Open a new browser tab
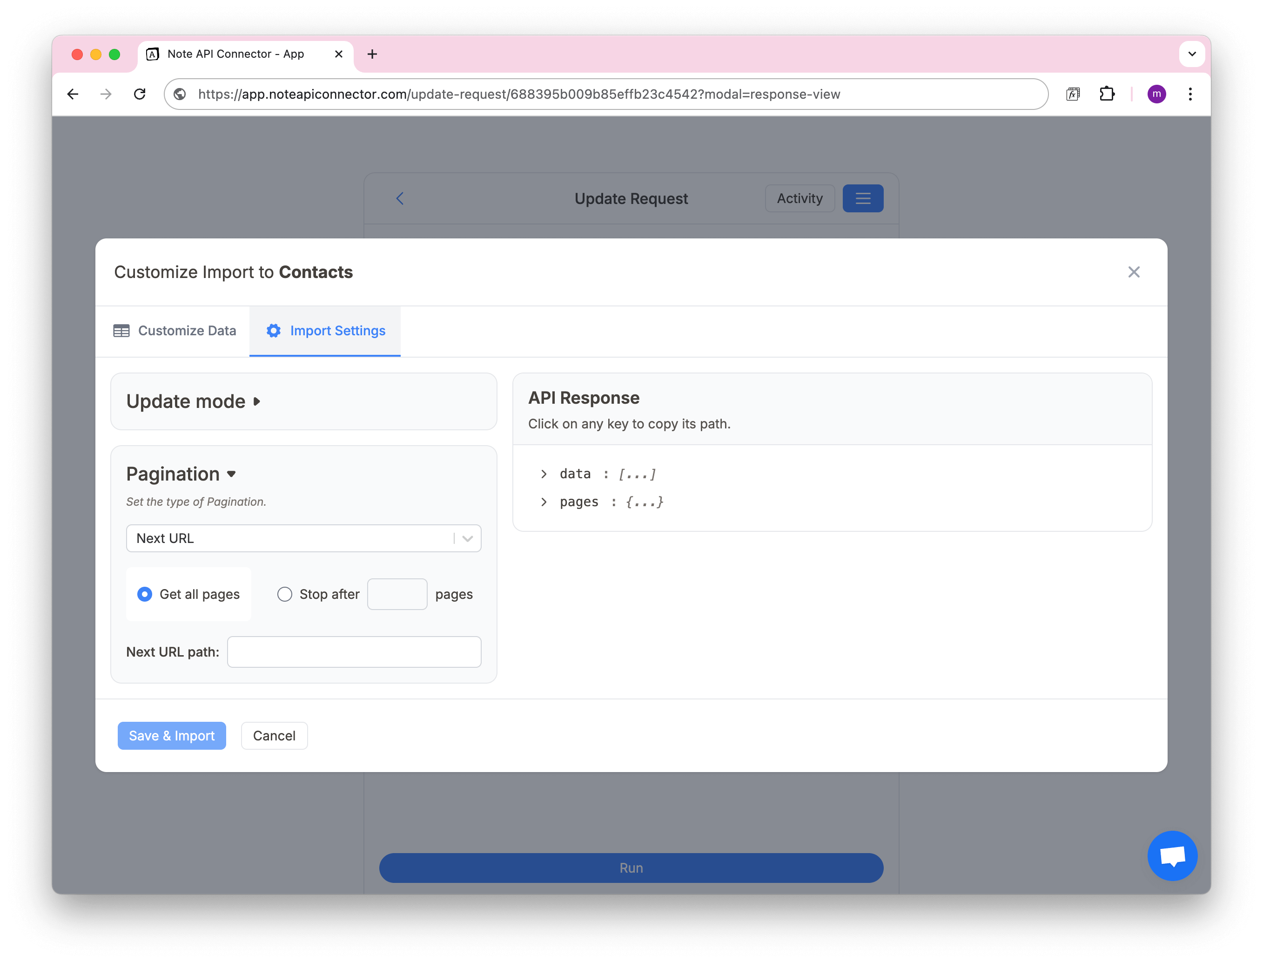1263x963 pixels. (372, 54)
